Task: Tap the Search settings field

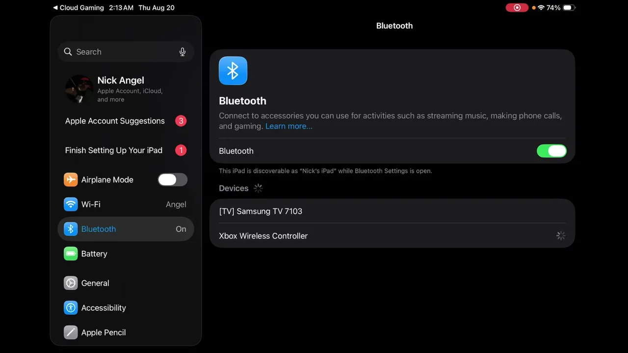Action: (126, 52)
